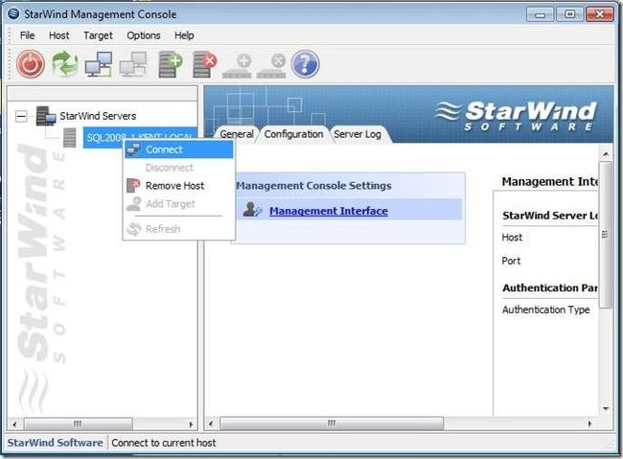Switch to the Configuration tab

(293, 134)
